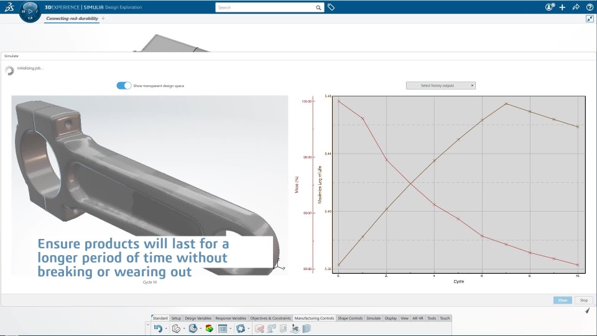
Task: Click the expand/collapse fullscreen icon
Action: click(x=590, y=19)
